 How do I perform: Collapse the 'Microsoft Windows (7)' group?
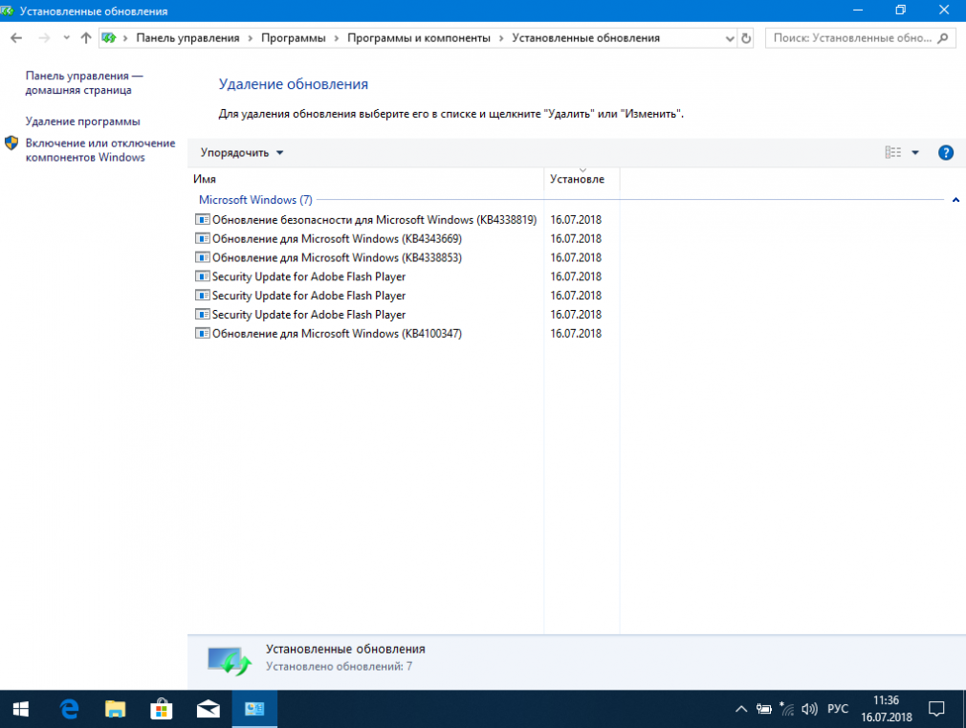click(x=955, y=200)
